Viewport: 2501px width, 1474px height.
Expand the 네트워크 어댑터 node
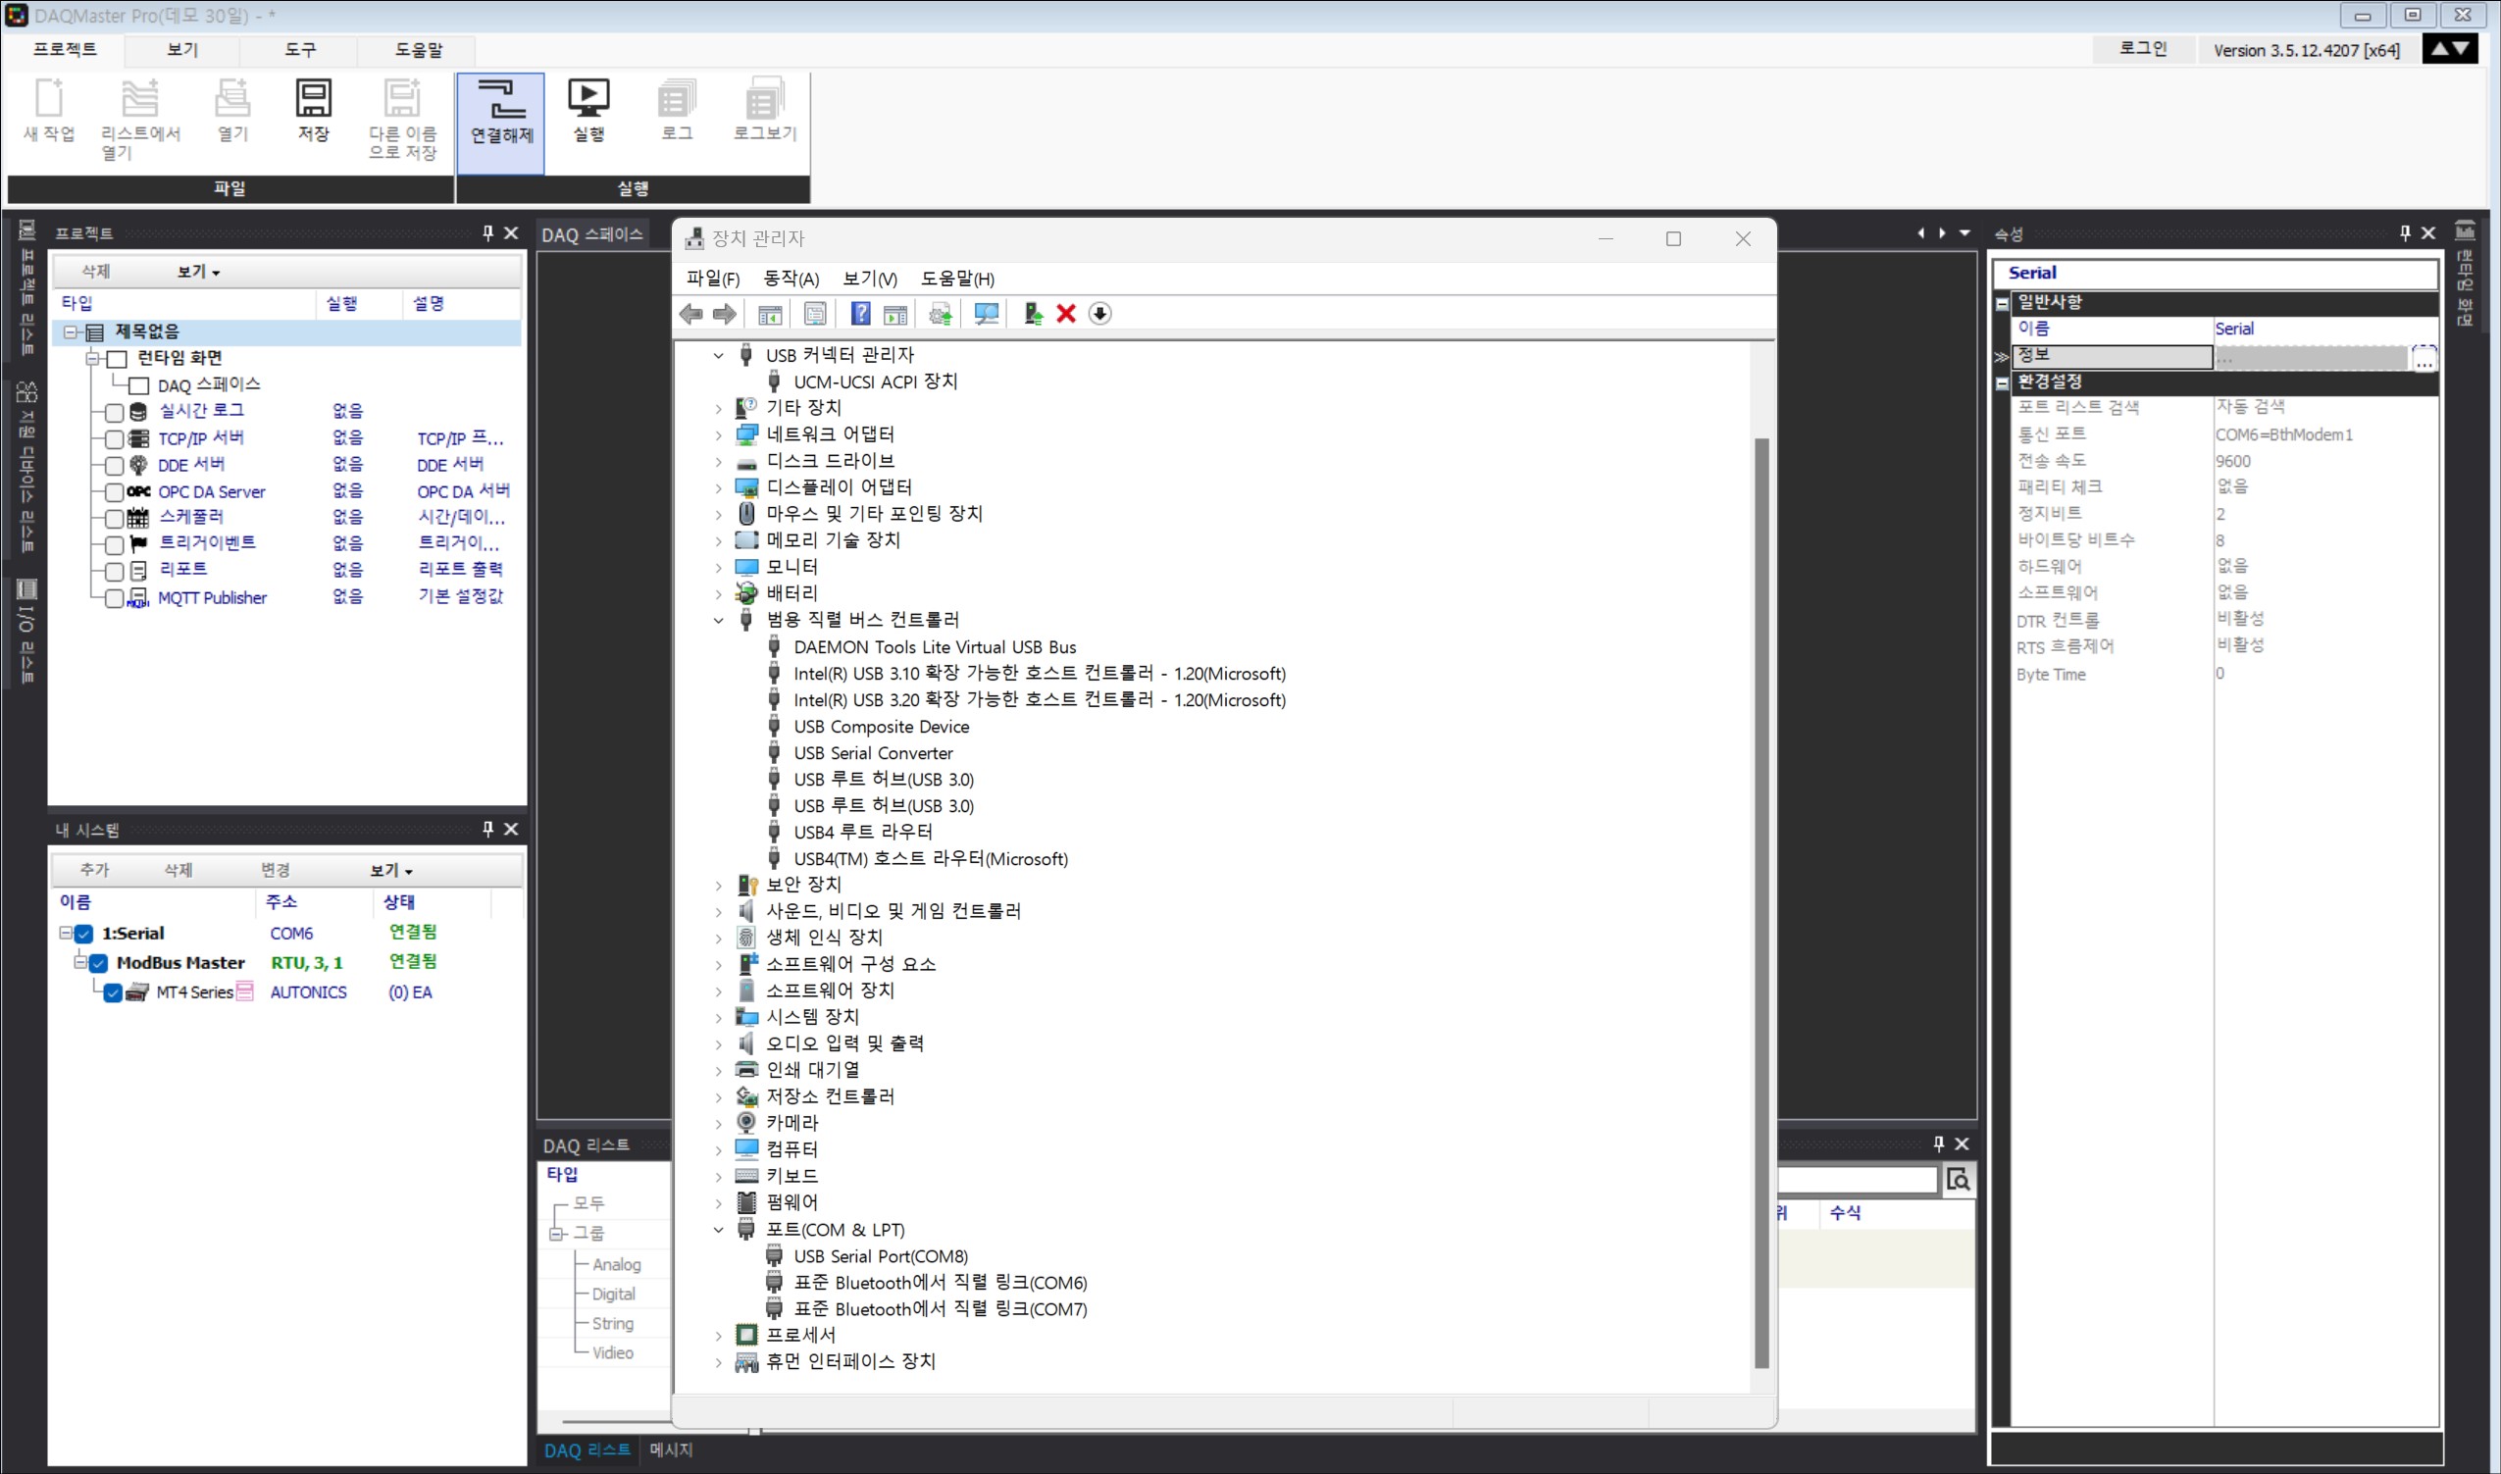pos(718,434)
